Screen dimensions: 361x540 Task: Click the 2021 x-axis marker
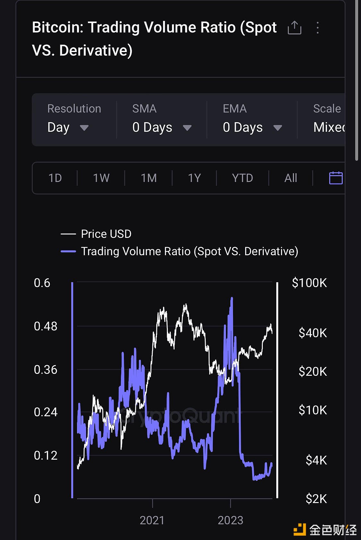click(152, 520)
